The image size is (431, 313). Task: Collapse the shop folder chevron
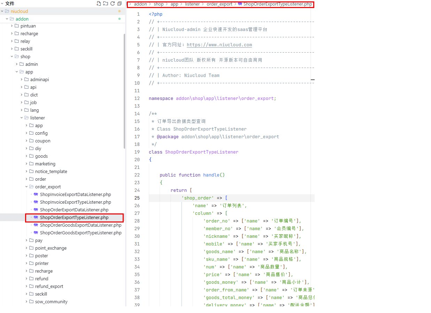(x=12, y=57)
